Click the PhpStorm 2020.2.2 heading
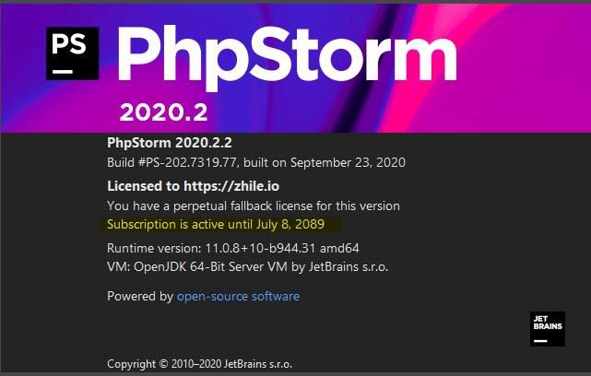 point(170,143)
